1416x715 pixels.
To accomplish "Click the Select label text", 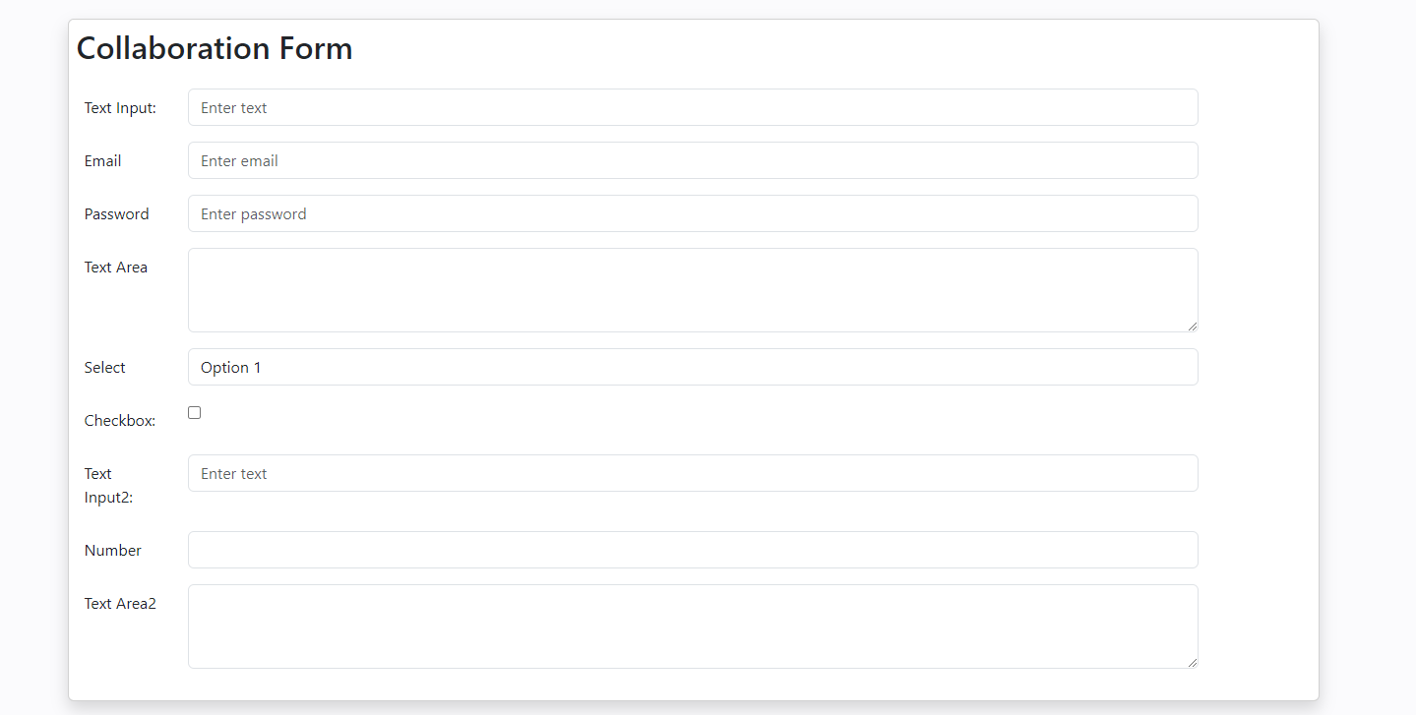I will tap(105, 368).
